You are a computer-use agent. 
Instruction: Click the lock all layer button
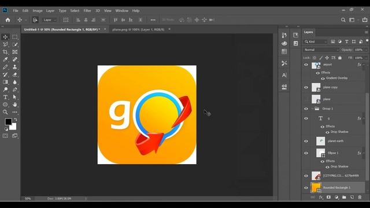(x=340, y=58)
